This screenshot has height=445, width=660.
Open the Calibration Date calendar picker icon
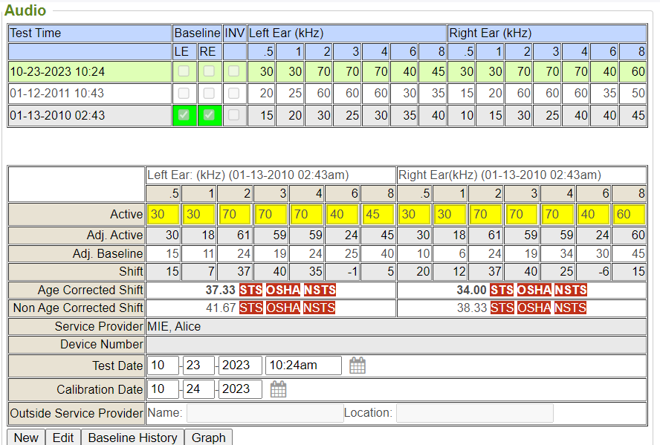(278, 389)
